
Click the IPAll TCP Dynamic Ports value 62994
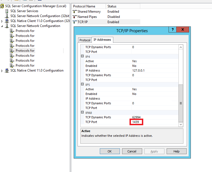[136, 117]
